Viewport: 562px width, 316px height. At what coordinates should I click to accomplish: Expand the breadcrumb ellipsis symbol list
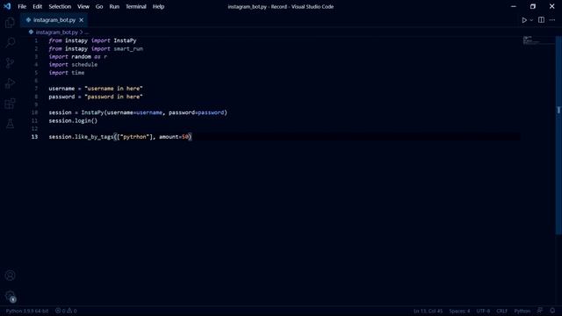tap(87, 32)
